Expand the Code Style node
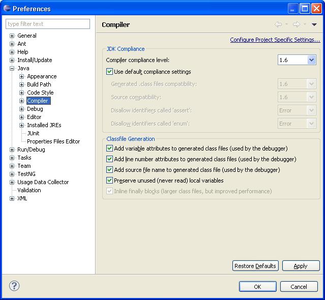The image size is (325, 300). 21,93
